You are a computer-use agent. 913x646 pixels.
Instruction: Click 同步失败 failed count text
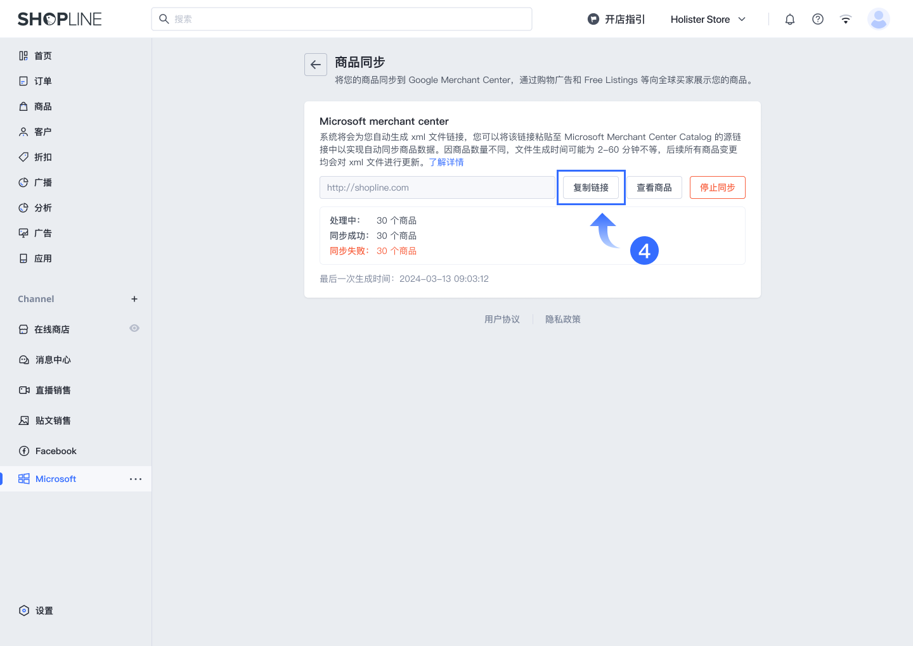coord(373,251)
